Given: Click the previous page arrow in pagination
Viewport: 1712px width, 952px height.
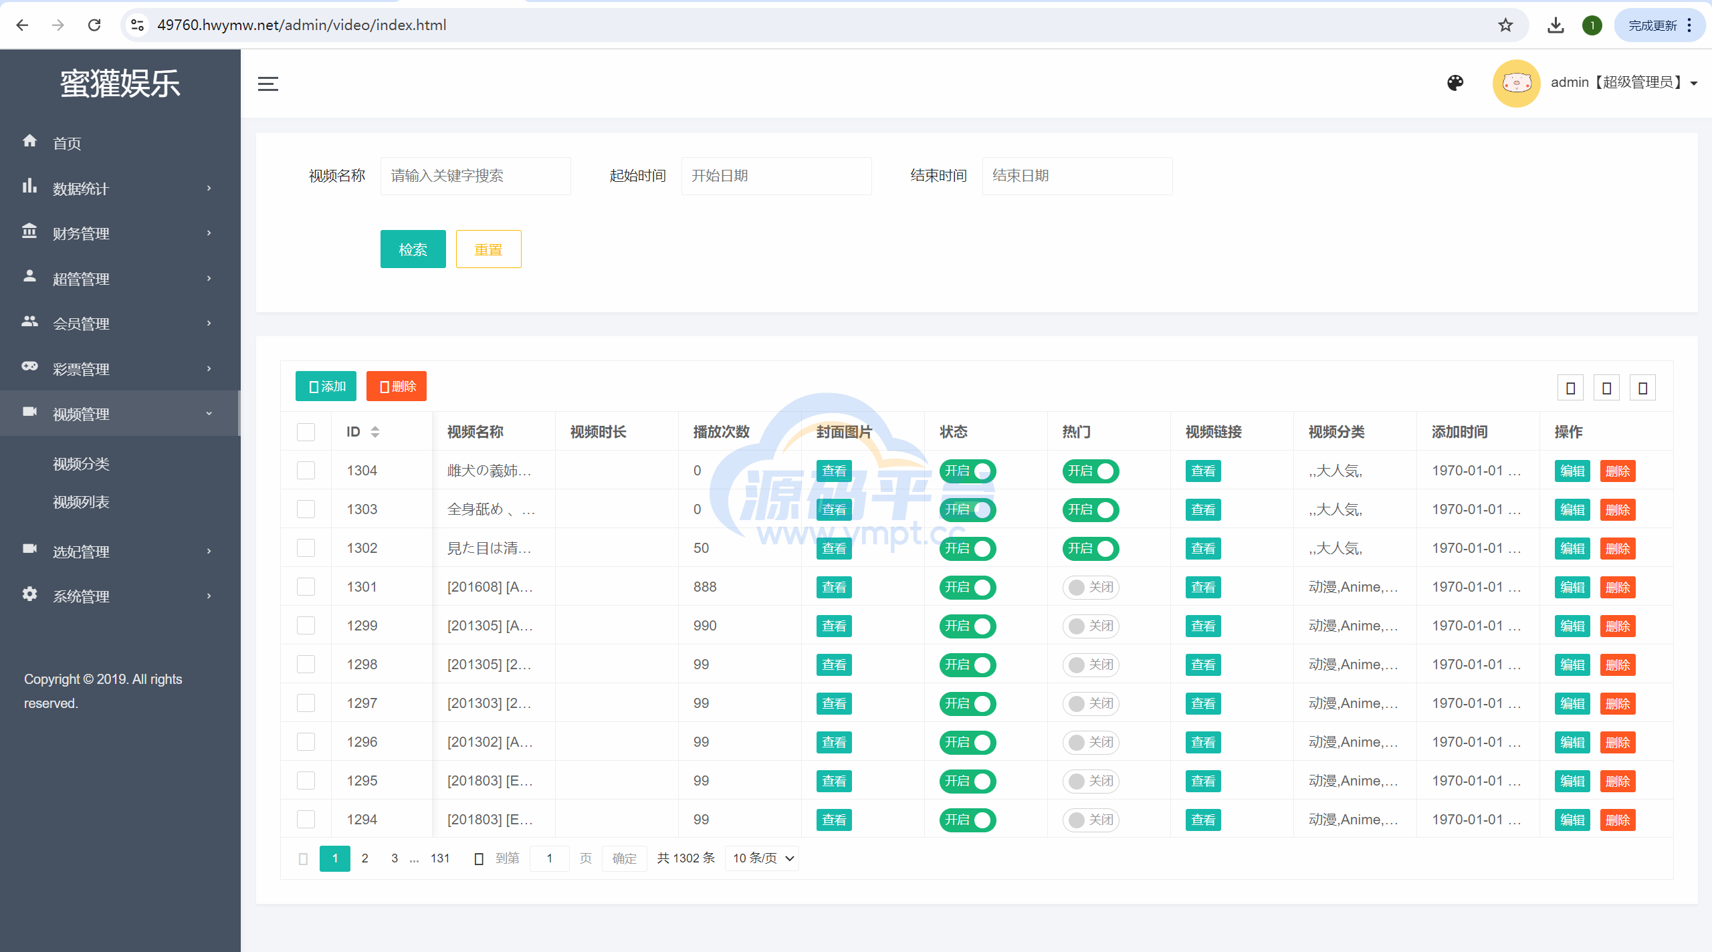Looking at the screenshot, I should tap(303, 859).
